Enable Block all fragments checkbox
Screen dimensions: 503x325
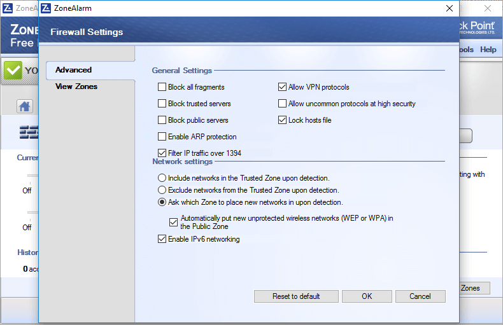click(x=162, y=87)
